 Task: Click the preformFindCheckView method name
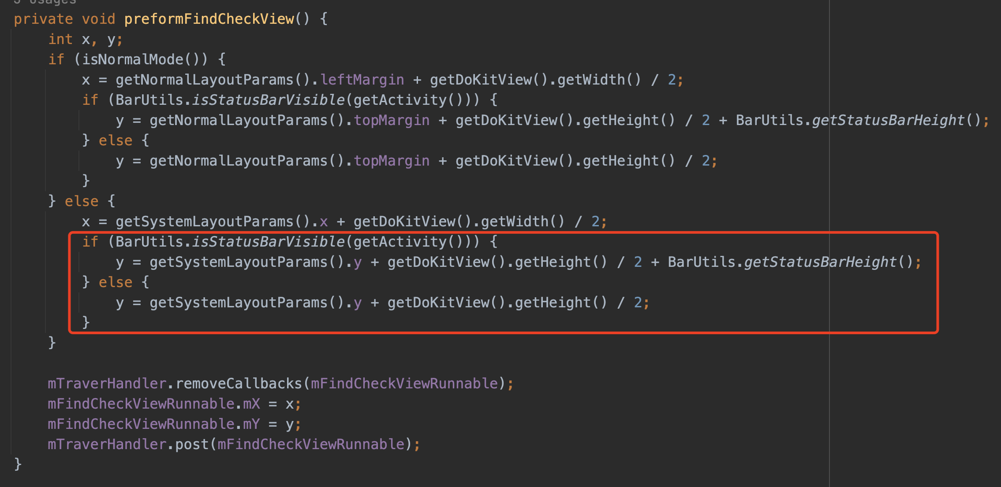point(209,19)
